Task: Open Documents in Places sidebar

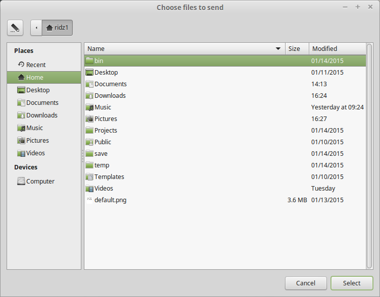Action: coord(44,102)
